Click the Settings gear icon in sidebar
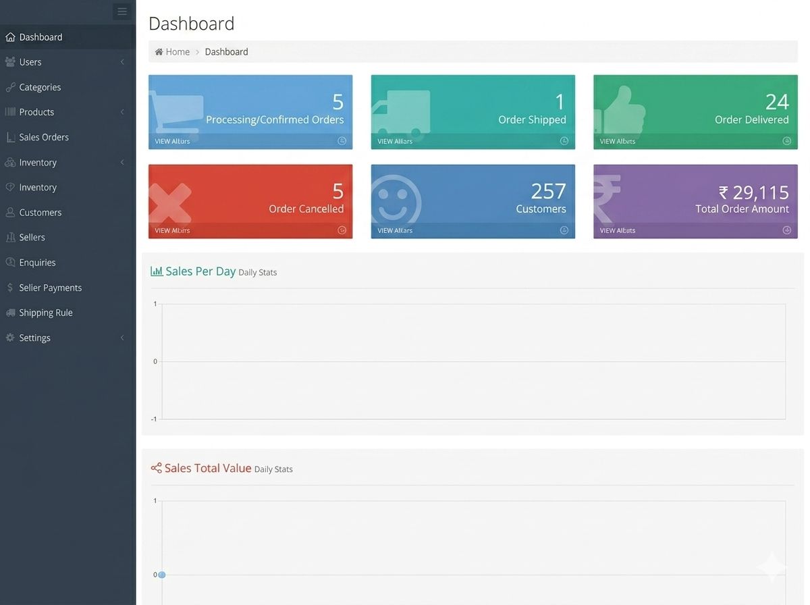810x605 pixels. pyautogui.click(x=10, y=338)
